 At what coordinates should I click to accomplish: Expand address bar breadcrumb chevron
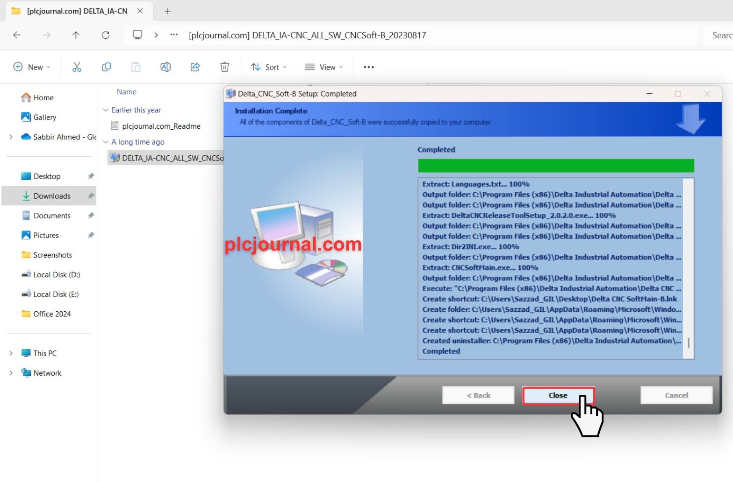pyautogui.click(x=156, y=35)
